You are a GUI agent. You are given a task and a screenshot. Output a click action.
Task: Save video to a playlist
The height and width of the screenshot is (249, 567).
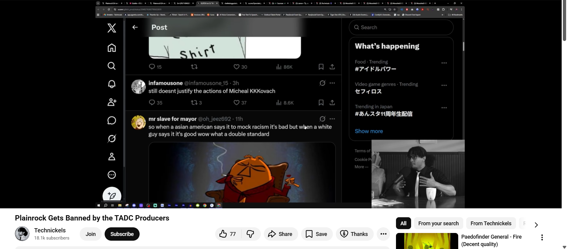[317, 234]
